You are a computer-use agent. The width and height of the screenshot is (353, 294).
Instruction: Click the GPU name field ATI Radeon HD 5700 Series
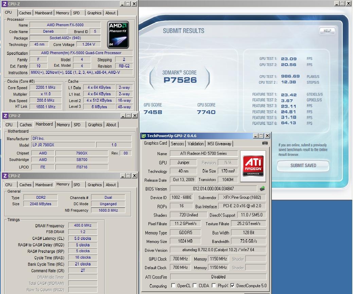pos(204,153)
